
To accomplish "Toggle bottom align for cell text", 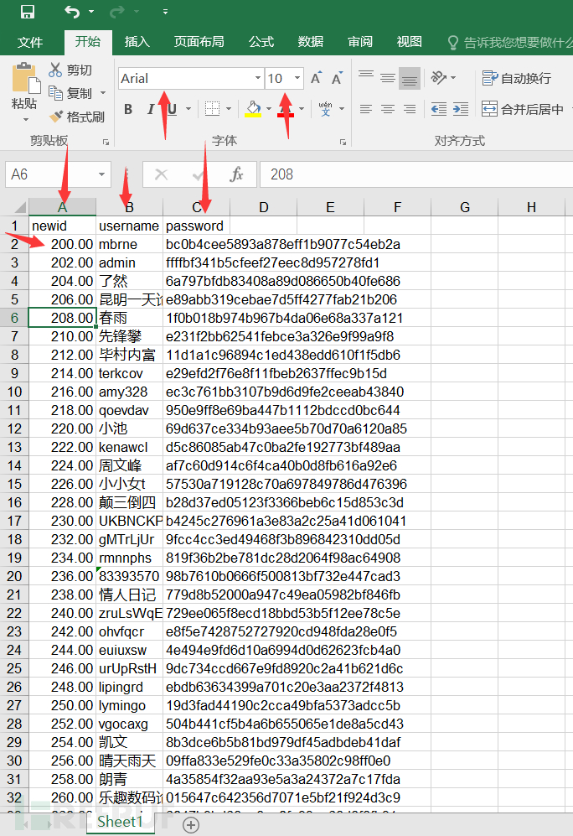I will coord(410,78).
